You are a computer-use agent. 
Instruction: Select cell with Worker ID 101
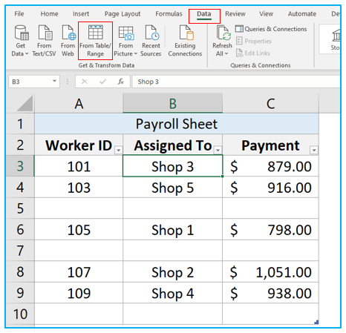pyautogui.click(x=79, y=166)
